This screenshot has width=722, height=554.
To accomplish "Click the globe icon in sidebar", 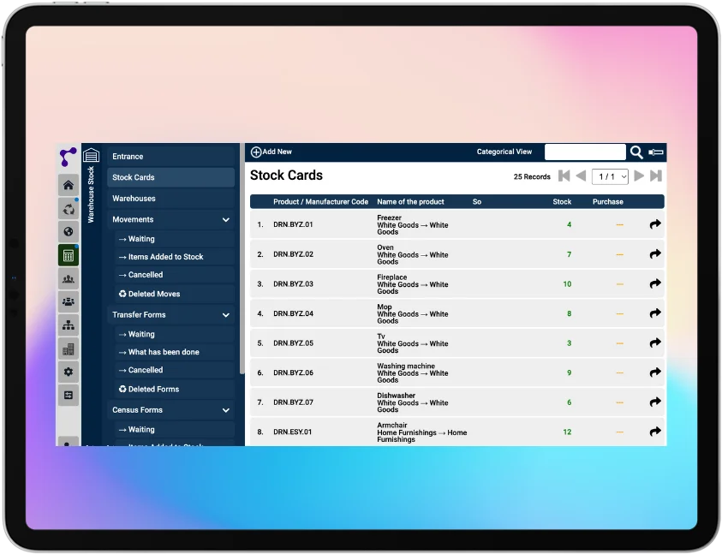I will [69, 232].
